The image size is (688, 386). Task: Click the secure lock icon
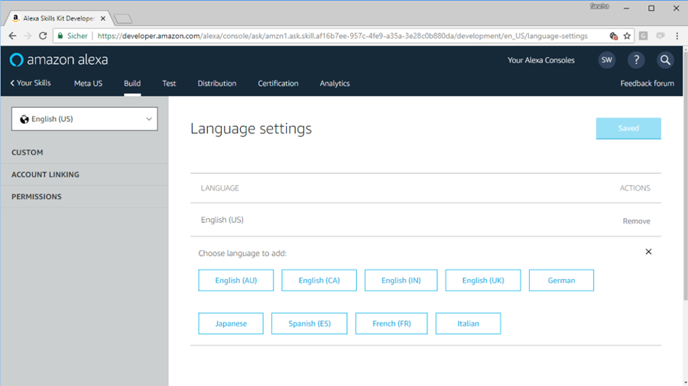pyautogui.click(x=60, y=36)
